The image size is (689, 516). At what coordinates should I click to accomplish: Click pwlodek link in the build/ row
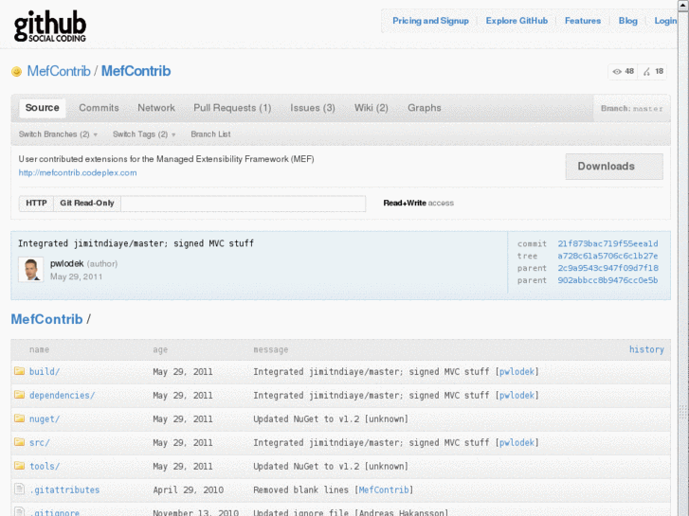(x=517, y=371)
